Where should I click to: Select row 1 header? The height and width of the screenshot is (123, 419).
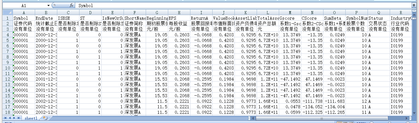(x=7, y=18)
